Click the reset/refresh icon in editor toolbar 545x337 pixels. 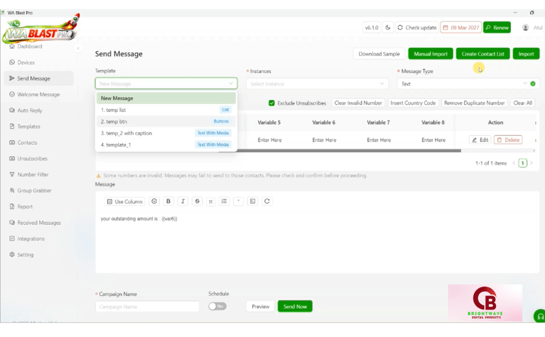[x=267, y=201]
